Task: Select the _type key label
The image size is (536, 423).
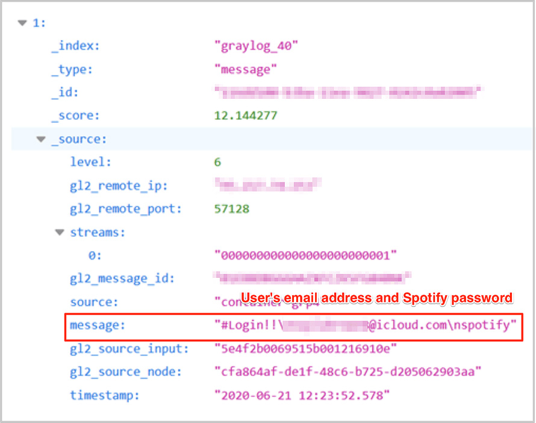Action: 72,70
